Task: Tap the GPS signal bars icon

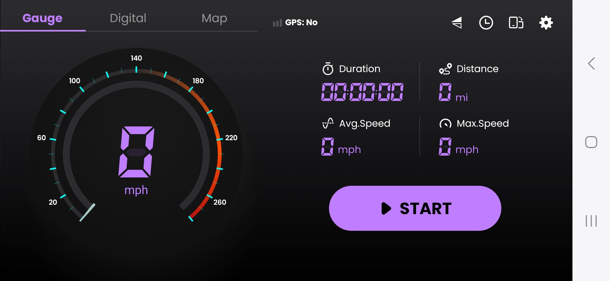Action: click(277, 23)
